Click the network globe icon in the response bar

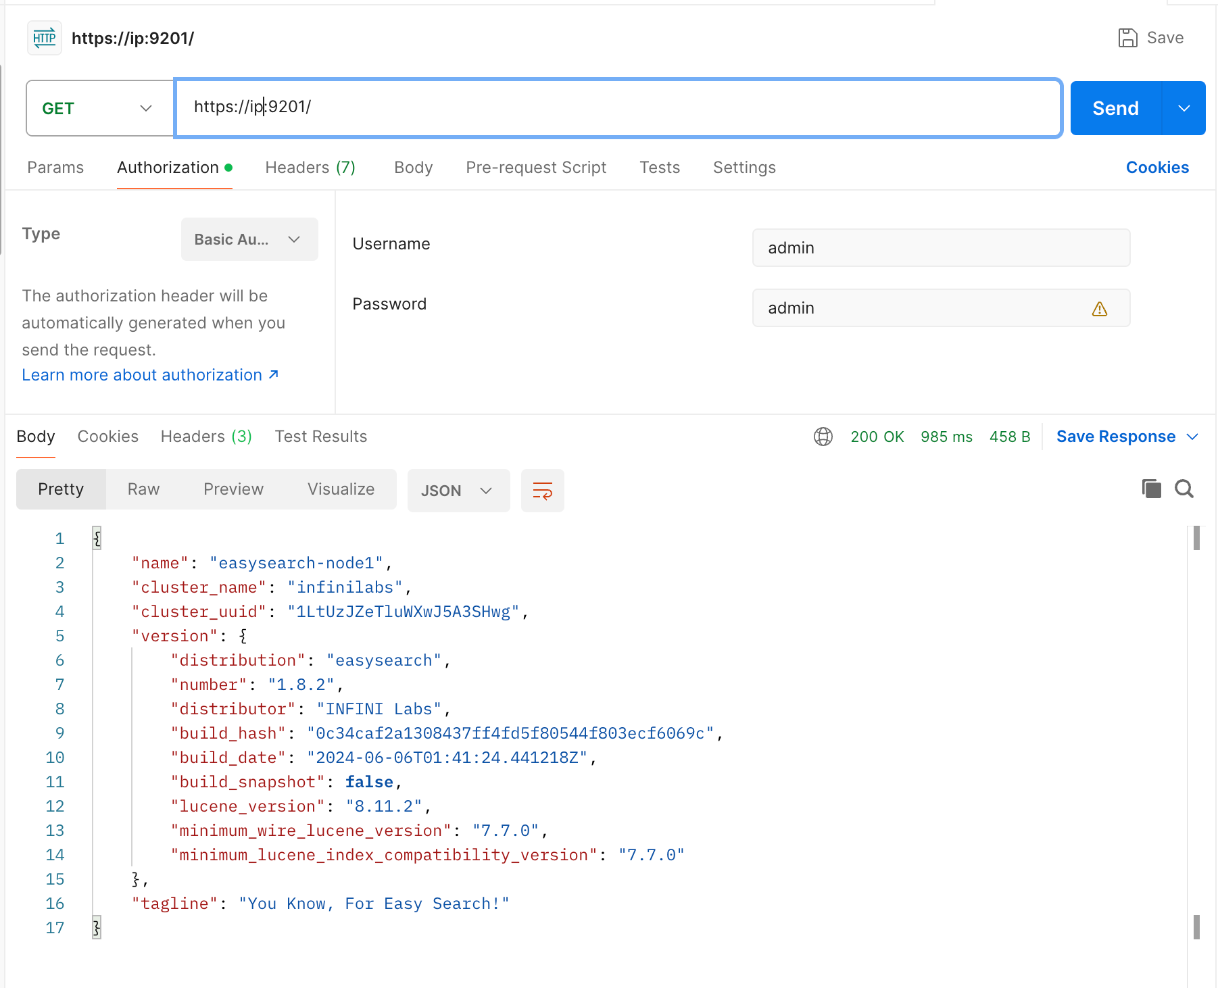click(823, 437)
